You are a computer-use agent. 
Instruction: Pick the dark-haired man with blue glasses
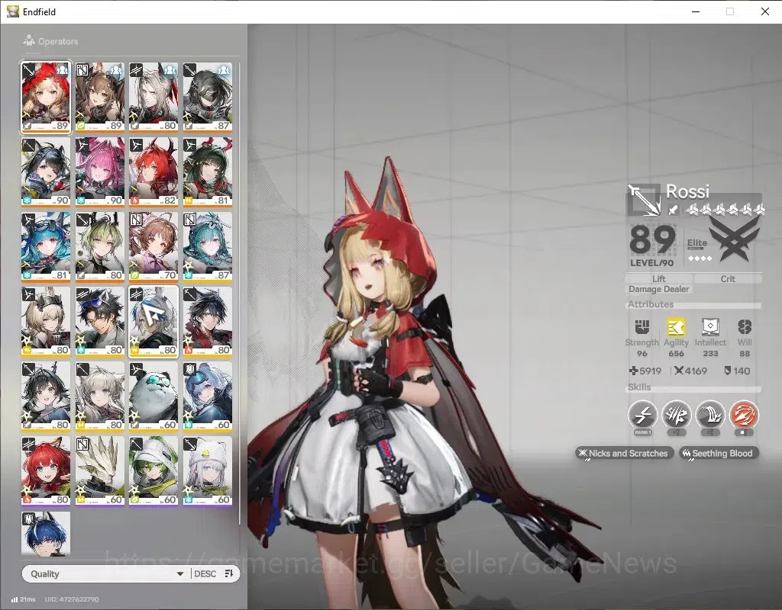click(x=100, y=322)
